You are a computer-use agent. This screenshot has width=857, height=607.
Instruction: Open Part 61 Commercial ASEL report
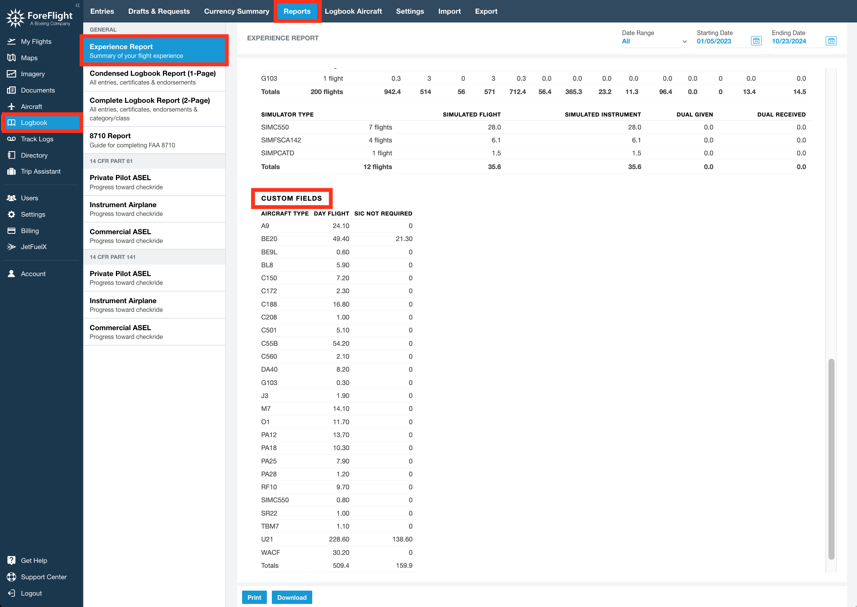click(x=154, y=236)
